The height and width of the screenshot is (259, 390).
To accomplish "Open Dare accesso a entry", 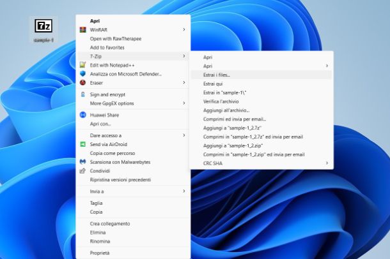I will pos(133,135).
